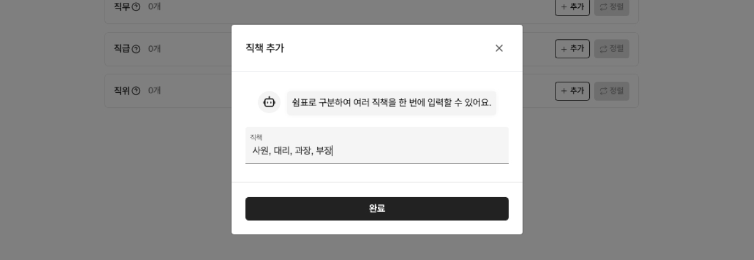Click the 완료 button

pos(377,209)
